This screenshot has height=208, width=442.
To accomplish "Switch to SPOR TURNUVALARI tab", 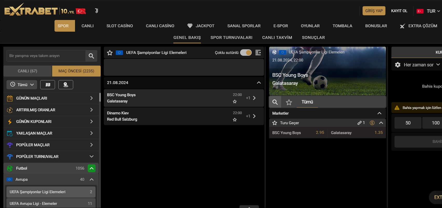I will pos(232,38).
